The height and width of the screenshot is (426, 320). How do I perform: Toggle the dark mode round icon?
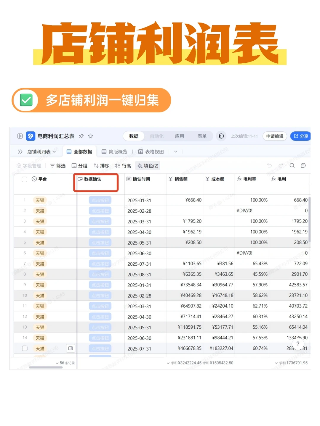(221, 136)
